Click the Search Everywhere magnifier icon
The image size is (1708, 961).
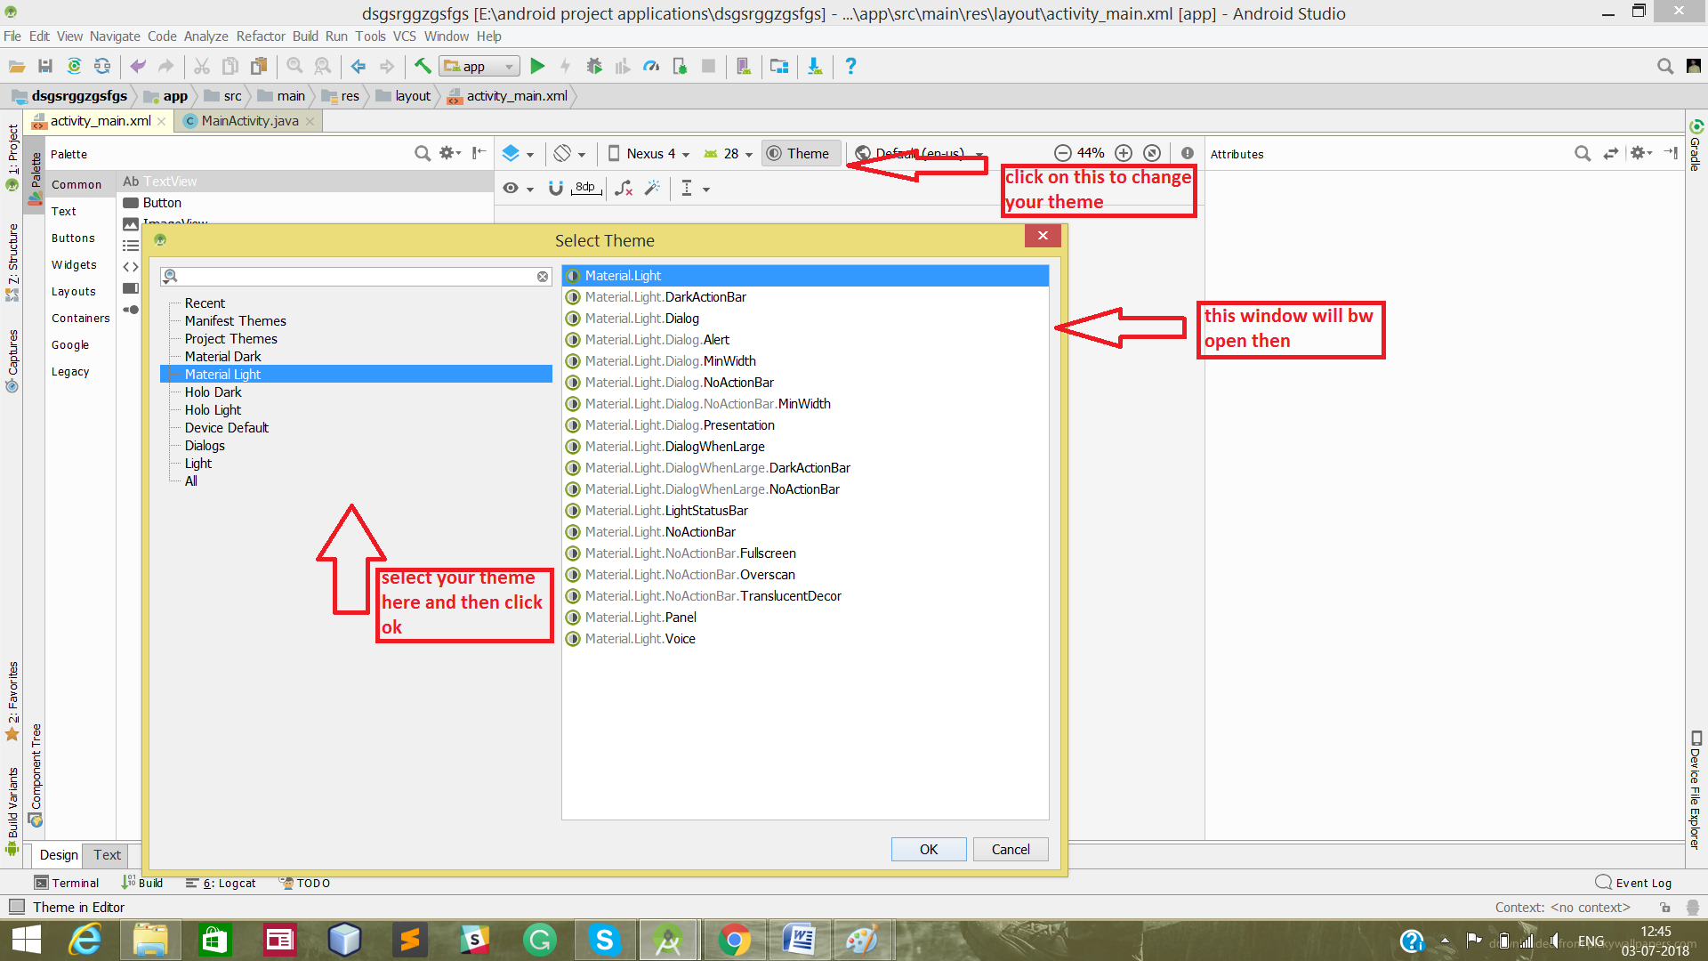coord(1665,66)
